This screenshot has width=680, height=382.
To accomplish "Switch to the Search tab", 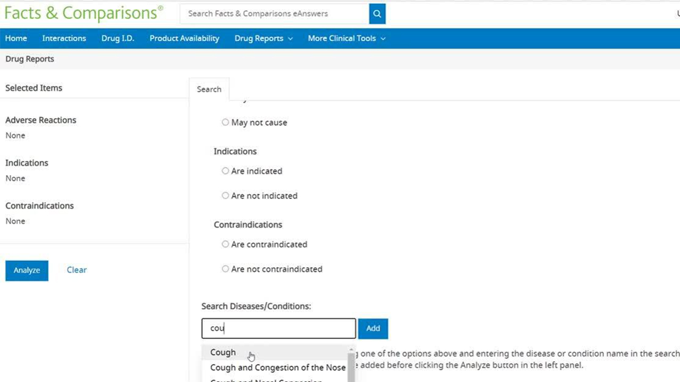I will 209,89.
